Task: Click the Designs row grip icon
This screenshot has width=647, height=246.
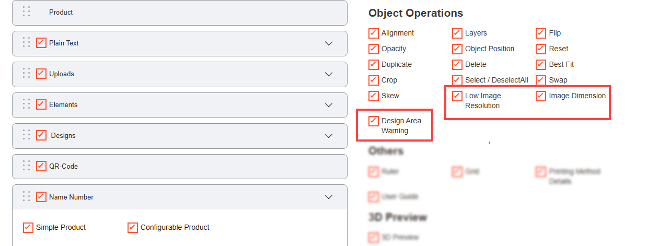Action: click(27, 135)
